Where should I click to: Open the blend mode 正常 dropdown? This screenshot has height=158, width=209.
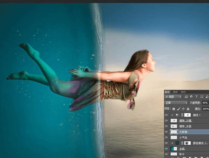pyautogui.click(x=176, y=103)
